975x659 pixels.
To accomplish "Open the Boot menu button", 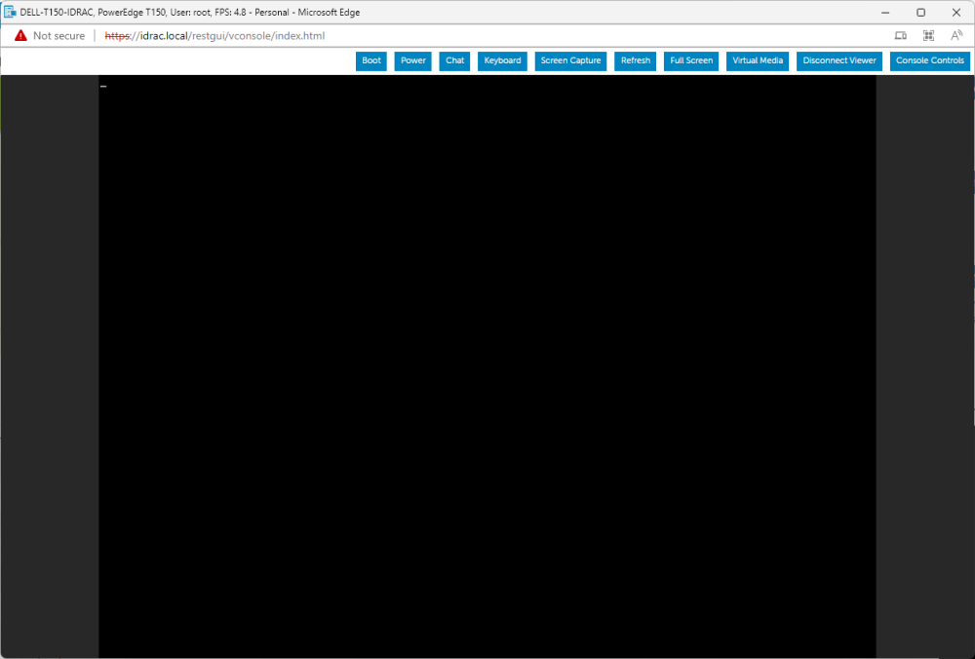I will pos(371,60).
